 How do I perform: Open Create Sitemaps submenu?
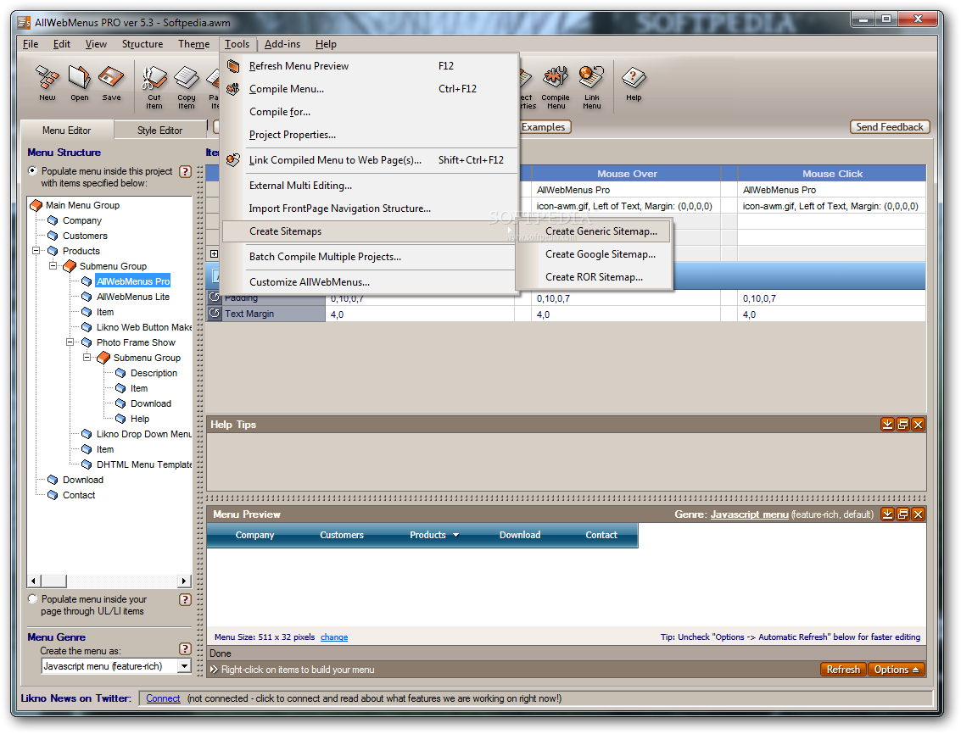click(x=368, y=231)
